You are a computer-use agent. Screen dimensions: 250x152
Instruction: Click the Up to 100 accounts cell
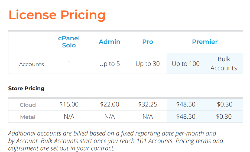[x=186, y=64]
